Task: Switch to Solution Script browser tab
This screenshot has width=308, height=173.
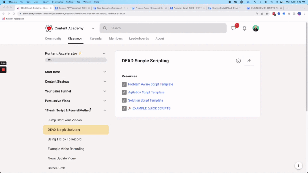Action: click(x=226, y=8)
